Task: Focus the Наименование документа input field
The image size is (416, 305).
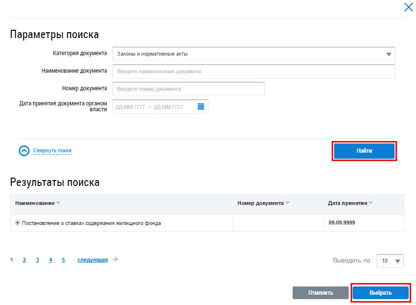Action: tap(254, 71)
